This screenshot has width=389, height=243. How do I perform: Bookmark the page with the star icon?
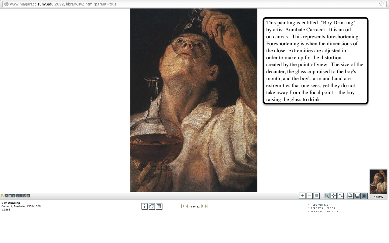pos(382,4)
